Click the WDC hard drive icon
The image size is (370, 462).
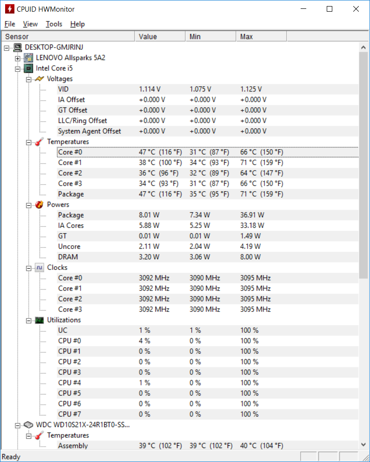[29, 425]
